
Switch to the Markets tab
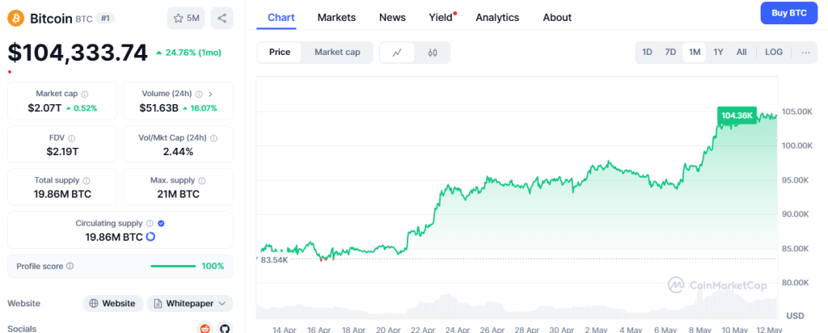336,17
